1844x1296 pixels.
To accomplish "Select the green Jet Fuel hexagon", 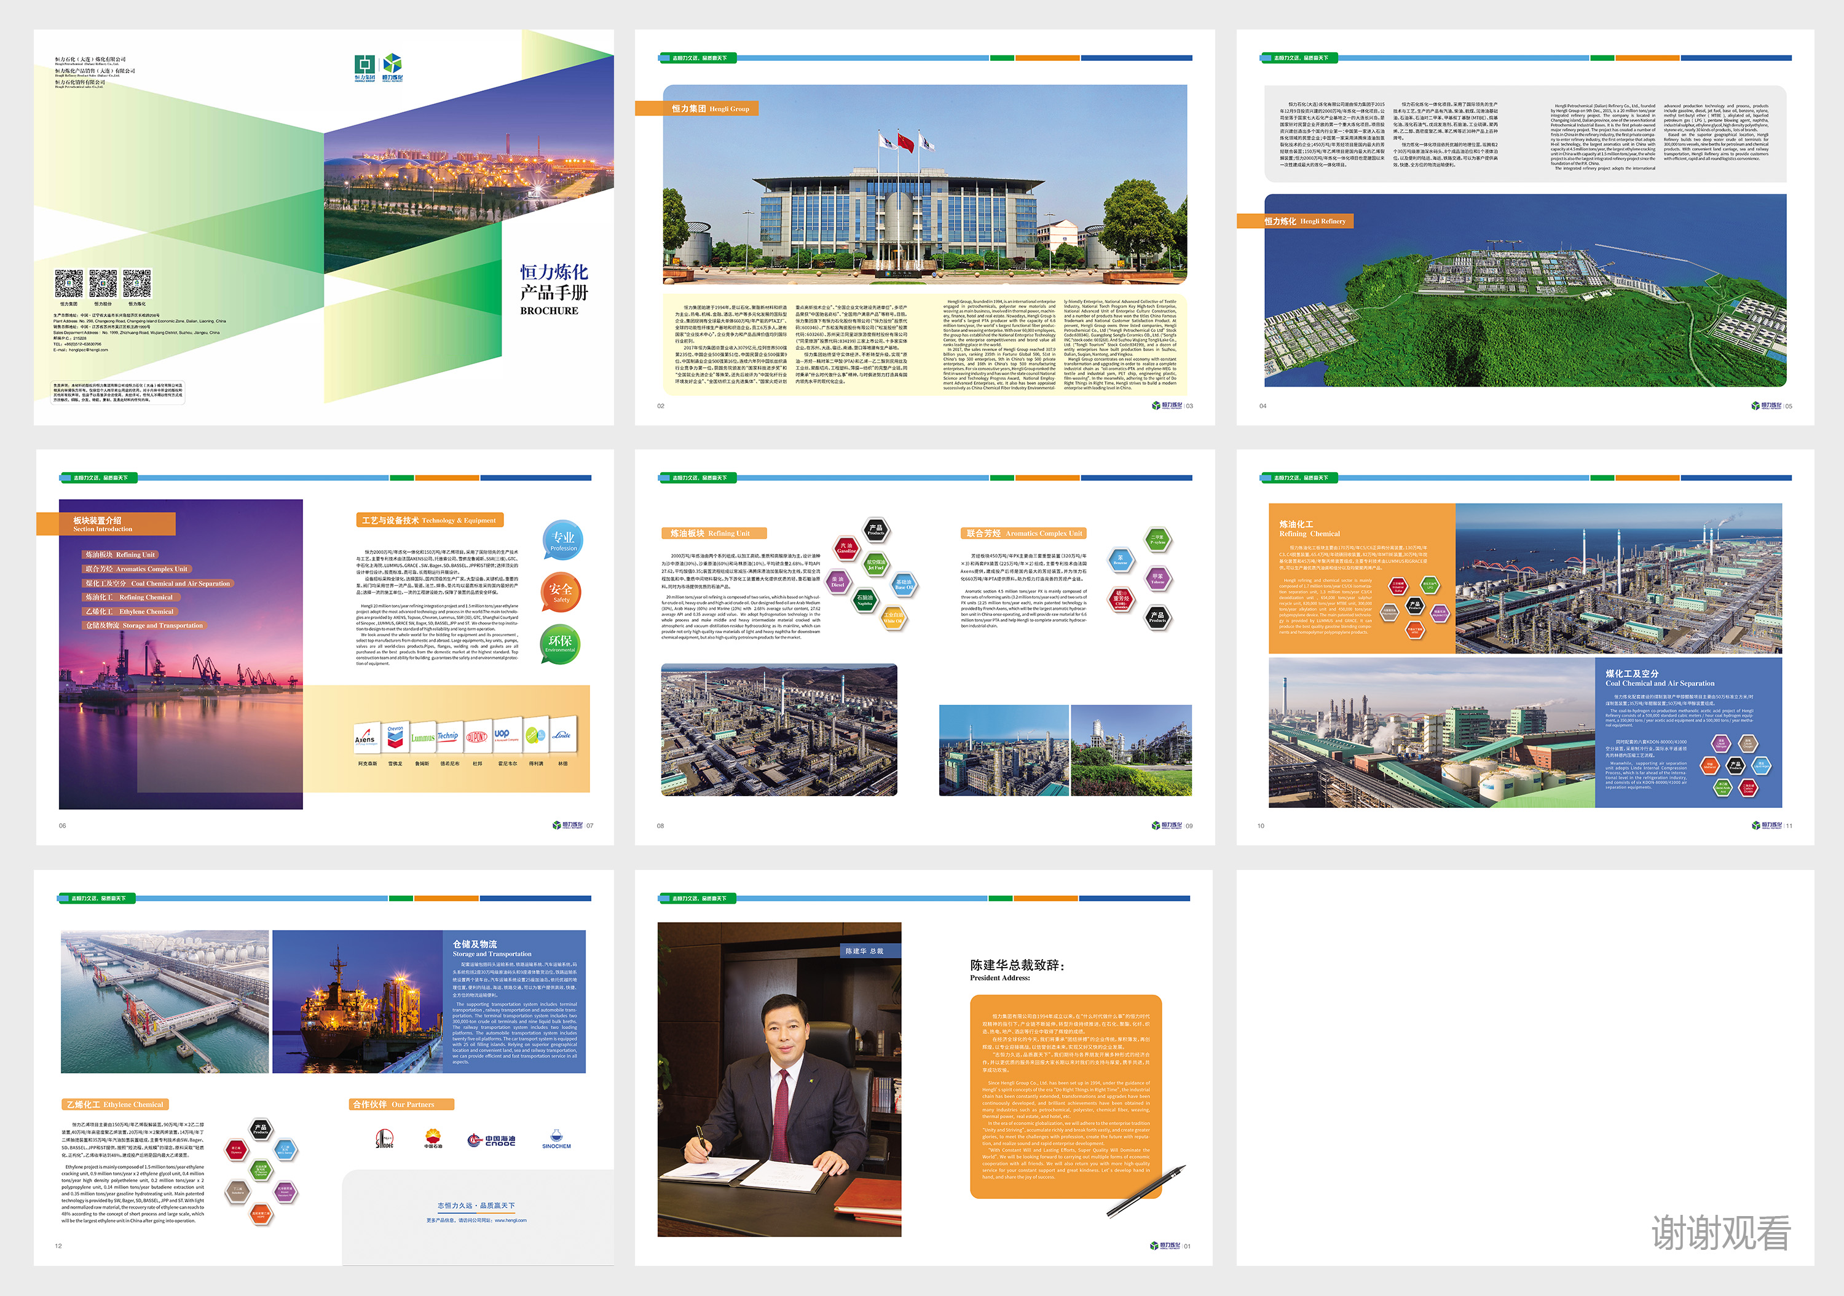I will tap(875, 565).
